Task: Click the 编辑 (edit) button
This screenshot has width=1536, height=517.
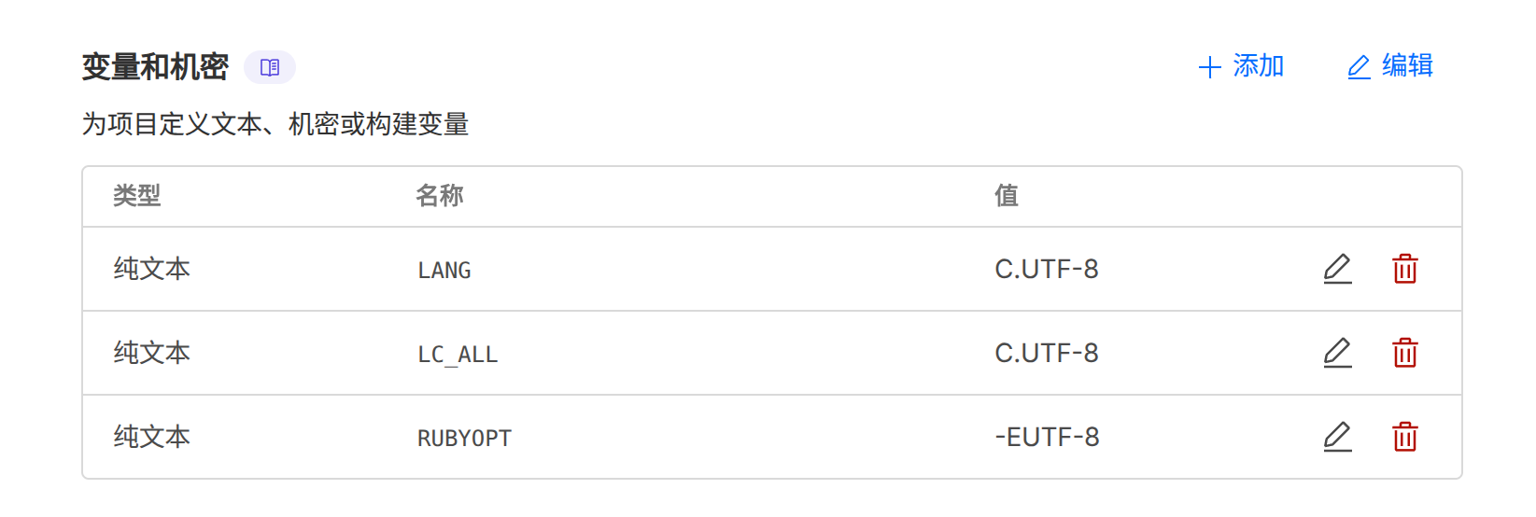Action: 1390,66
